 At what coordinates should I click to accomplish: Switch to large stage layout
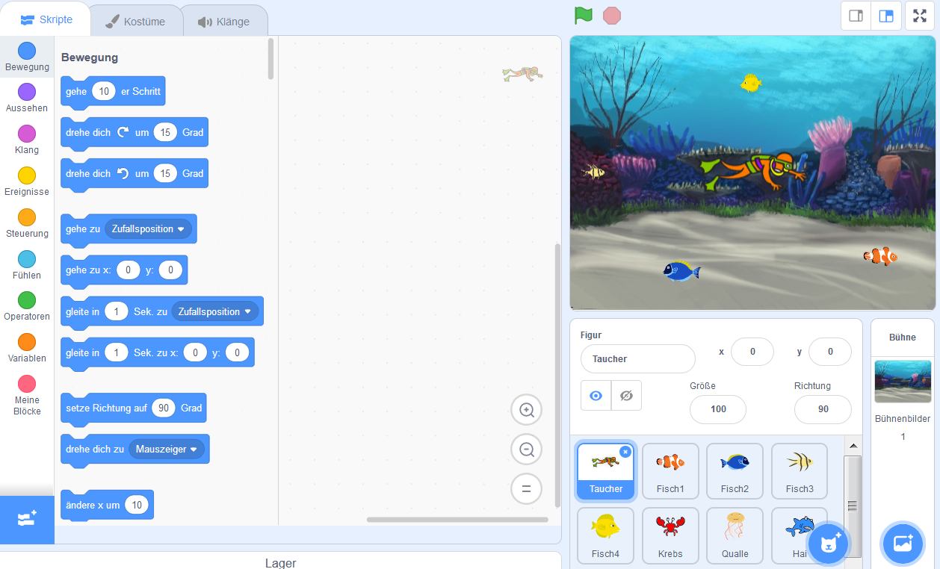click(x=886, y=16)
